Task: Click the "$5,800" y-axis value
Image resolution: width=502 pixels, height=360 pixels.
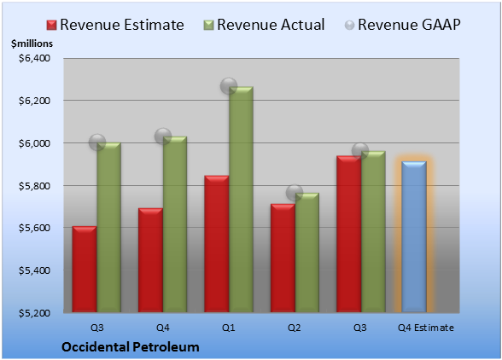Action: [34, 186]
